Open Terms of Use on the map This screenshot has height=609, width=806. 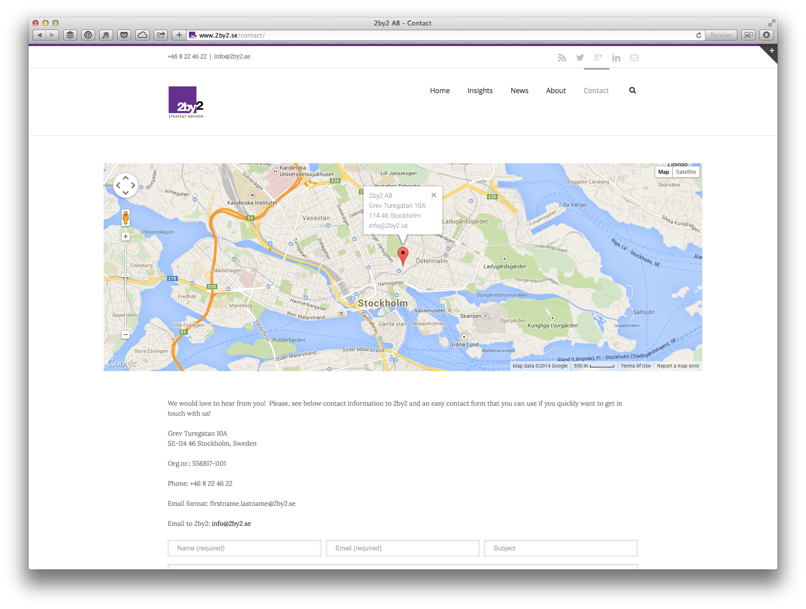click(x=636, y=366)
